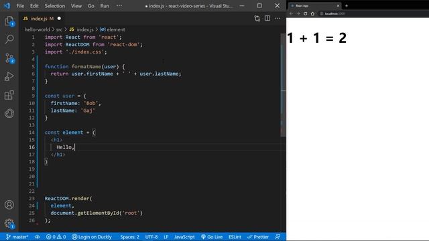
Task: Start Go Live server
Action: (x=212, y=237)
